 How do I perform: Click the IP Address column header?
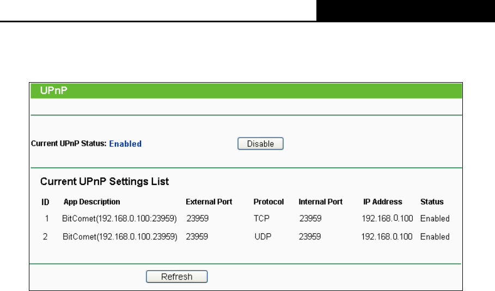coord(383,202)
